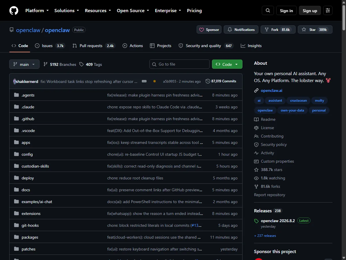Image resolution: width=346 pixels, height=260 pixels.
Task: Open the .agents folder
Action: coord(28,95)
